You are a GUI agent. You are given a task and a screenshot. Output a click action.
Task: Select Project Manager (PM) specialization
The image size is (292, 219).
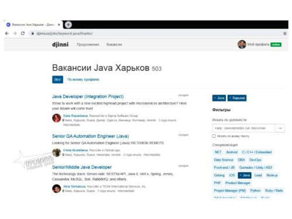pyautogui.click(x=230, y=190)
